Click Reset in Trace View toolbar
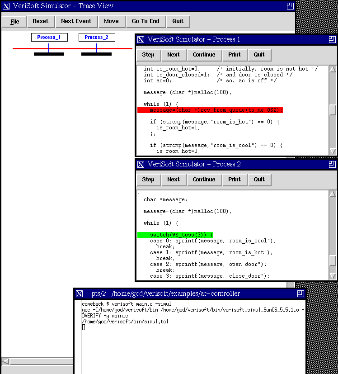The height and width of the screenshot is (374, 338). point(41,21)
